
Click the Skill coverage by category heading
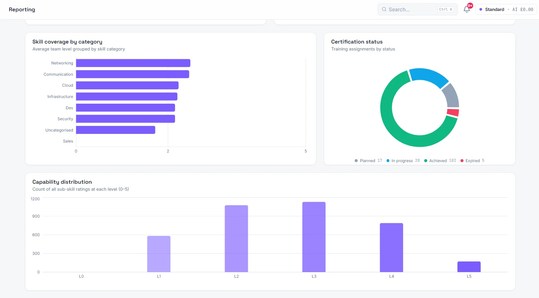point(67,42)
